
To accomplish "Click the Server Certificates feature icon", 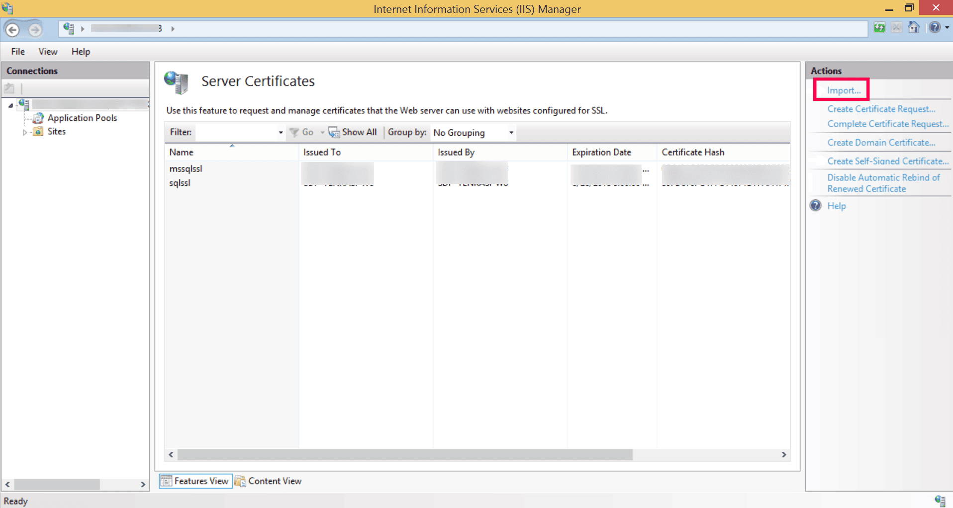I will coord(177,82).
